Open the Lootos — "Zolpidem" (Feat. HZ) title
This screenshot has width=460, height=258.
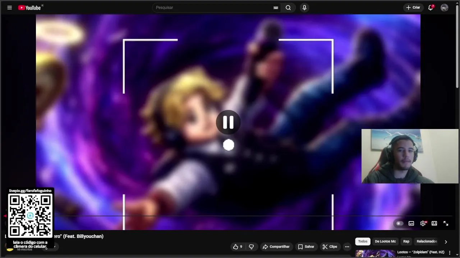pos(421,252)
